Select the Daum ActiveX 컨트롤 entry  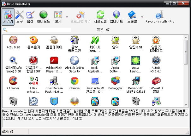(x=95, y=85)
